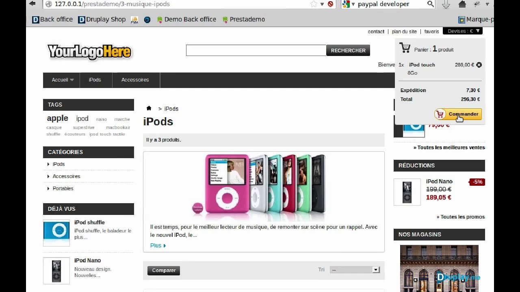Click the Commander checkout button

point(458,114)
